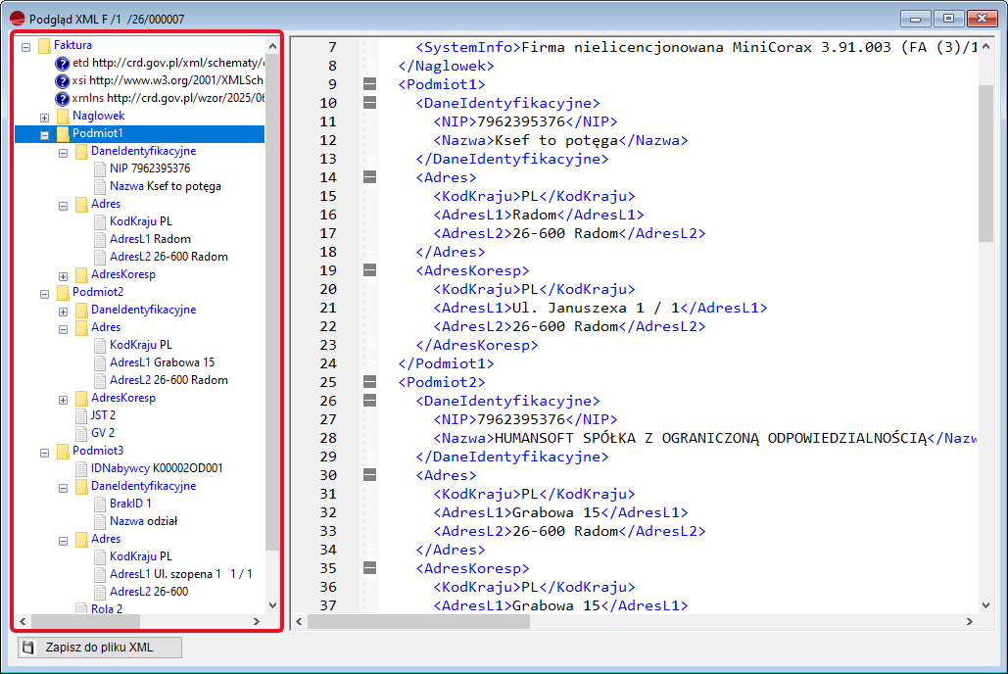
Task: Expand the Podmiot2 AdresKoresp node
Action: pos(63,400)
